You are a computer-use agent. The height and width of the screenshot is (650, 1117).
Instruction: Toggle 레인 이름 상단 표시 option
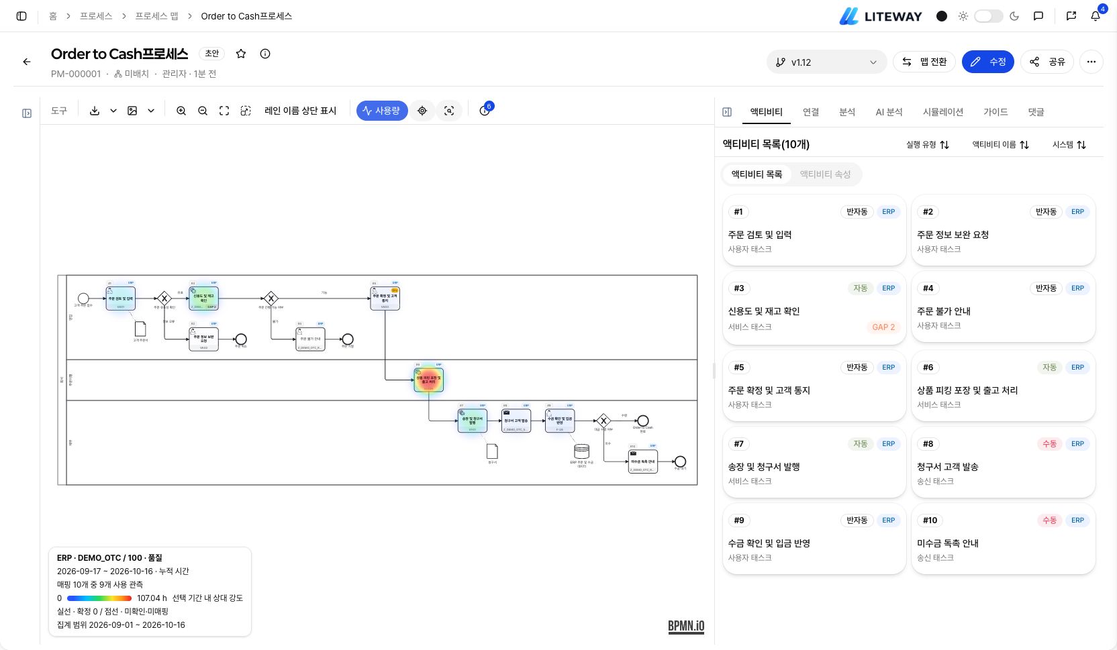(x=300, y=111)
